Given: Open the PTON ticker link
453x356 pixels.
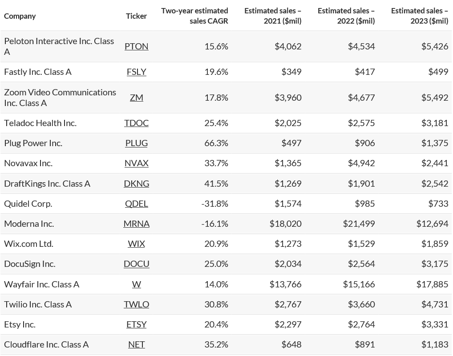Looking at the screenshot, I should point(136,46).
